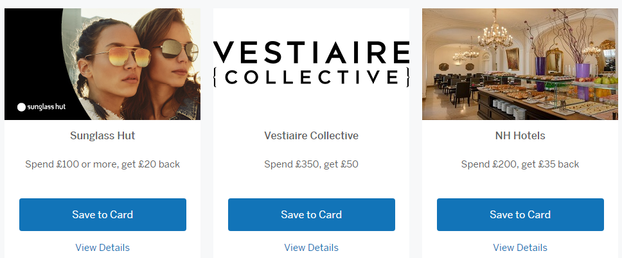Click the Sunglass Hut logo in the photo
This screenshot has width=622, height=258.
[x=41, y=107]
